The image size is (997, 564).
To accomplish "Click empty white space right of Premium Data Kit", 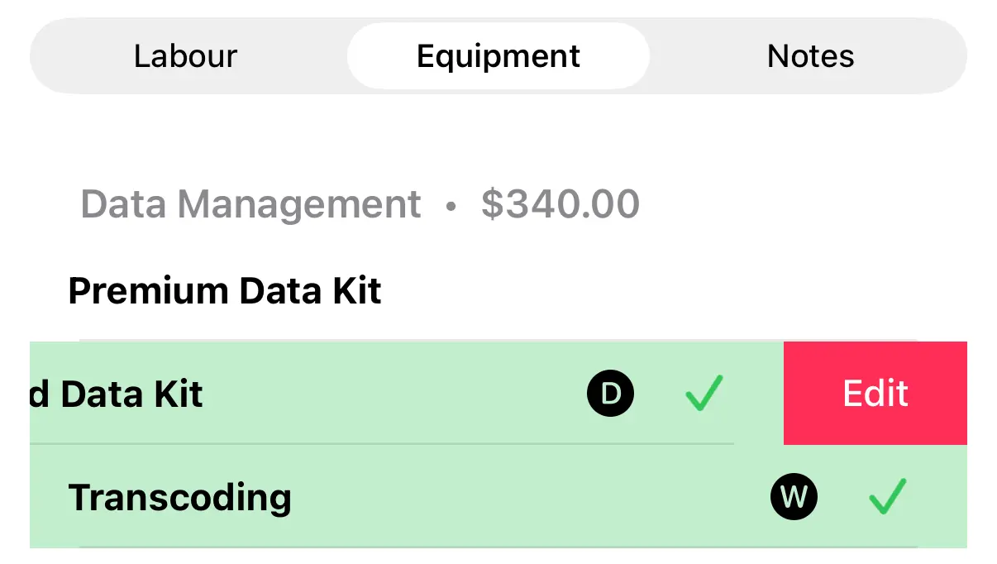I will point(661,291).
